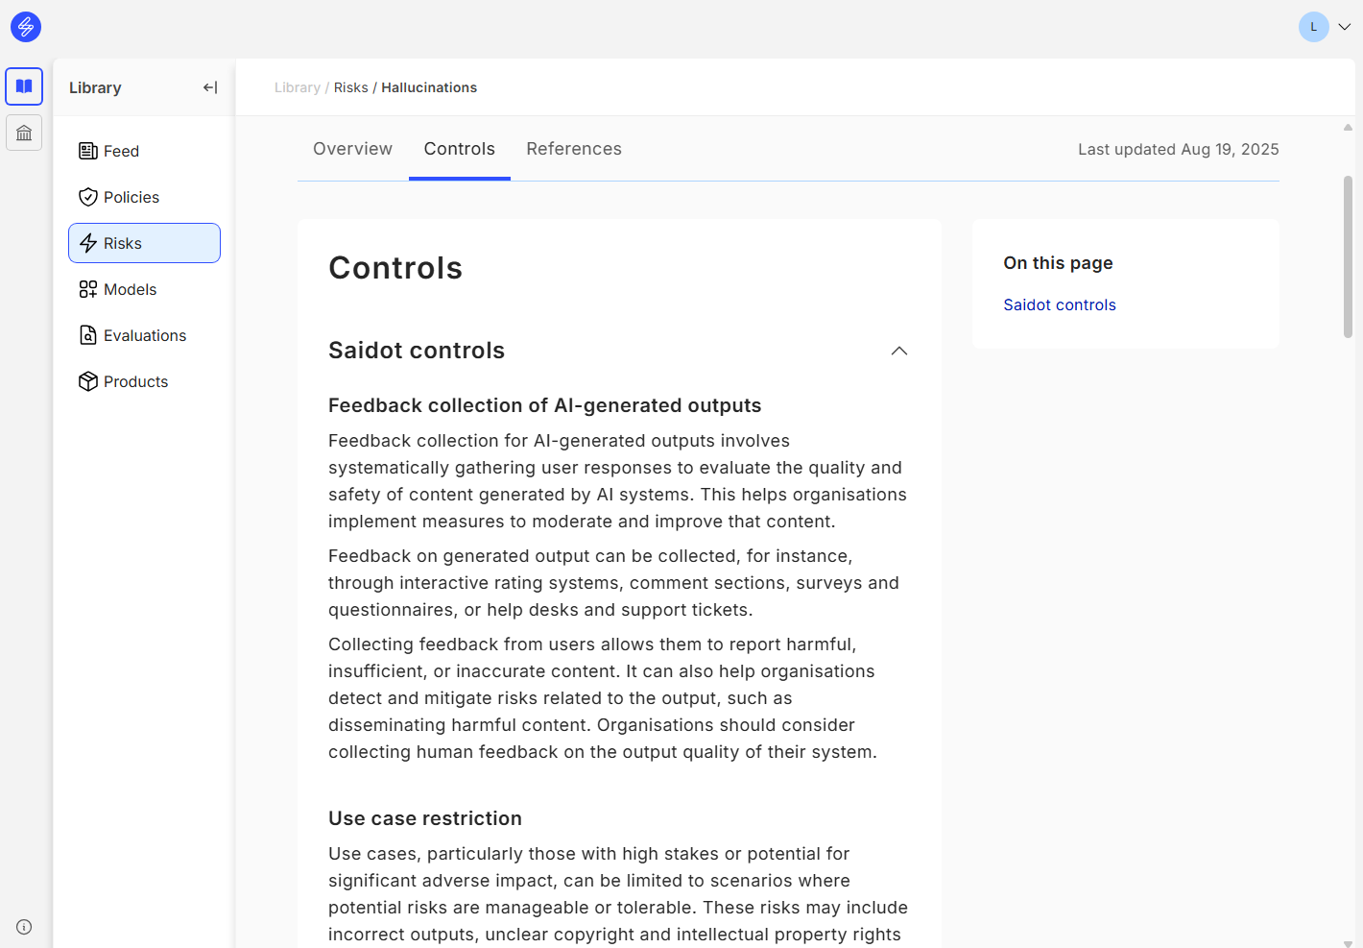Viewport: 1363px width, 948px height.
Task: Click the Saidot logo icon
Action: point(26,27)
